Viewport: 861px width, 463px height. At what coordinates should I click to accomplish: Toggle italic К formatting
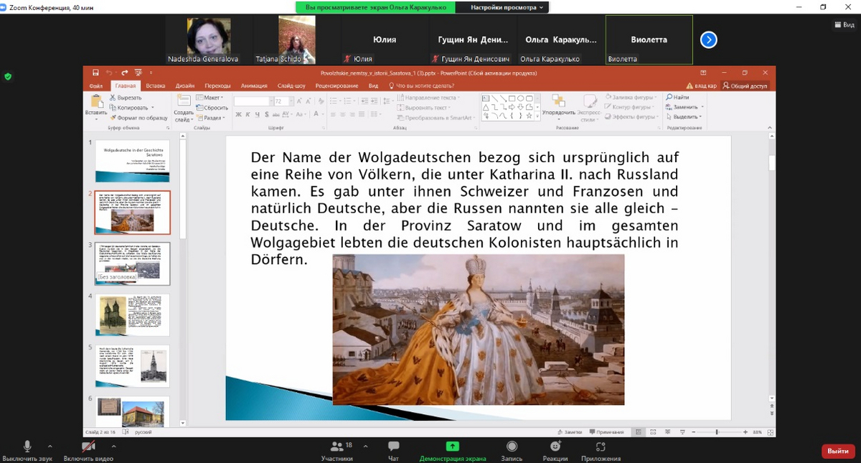pos(248,114)
